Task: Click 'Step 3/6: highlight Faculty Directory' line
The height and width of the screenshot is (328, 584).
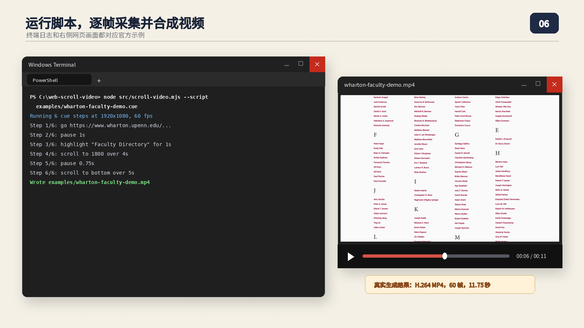Action: click(x=100, y=144)
